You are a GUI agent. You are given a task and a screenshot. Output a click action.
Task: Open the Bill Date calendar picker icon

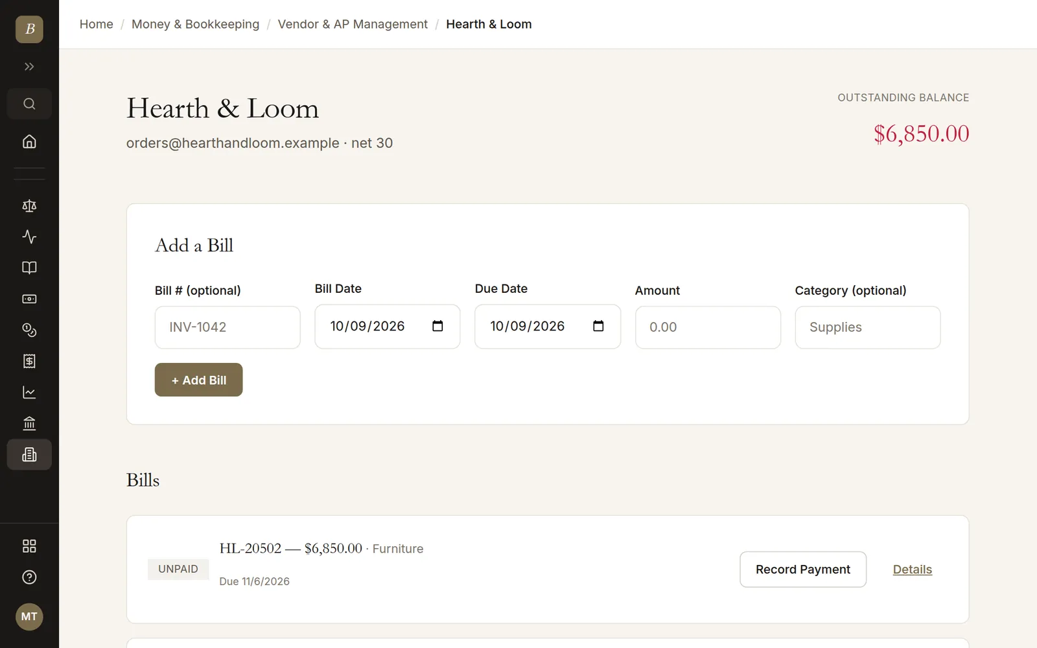(x=437, y=326)
